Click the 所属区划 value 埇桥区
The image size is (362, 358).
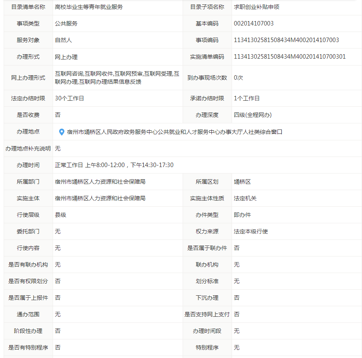(242, 182)
